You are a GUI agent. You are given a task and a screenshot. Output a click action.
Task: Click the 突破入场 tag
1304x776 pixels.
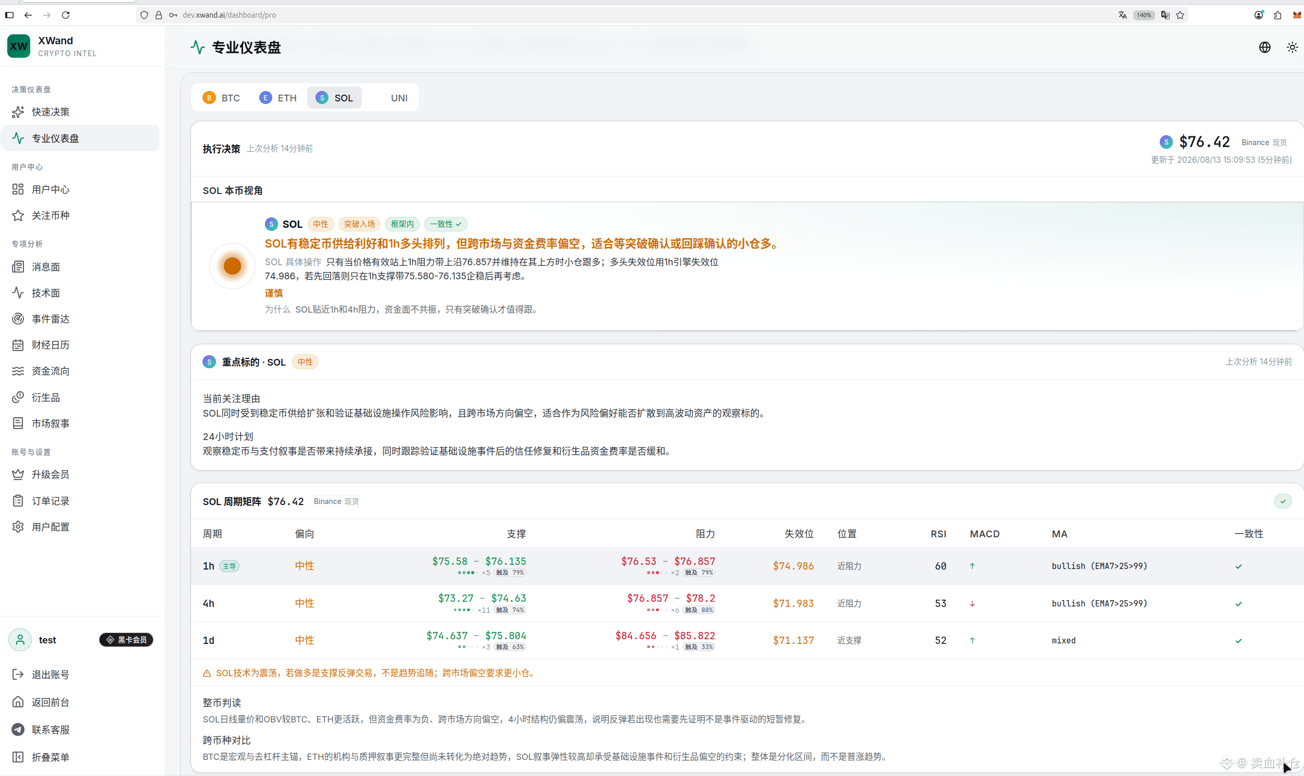[360, 224]
